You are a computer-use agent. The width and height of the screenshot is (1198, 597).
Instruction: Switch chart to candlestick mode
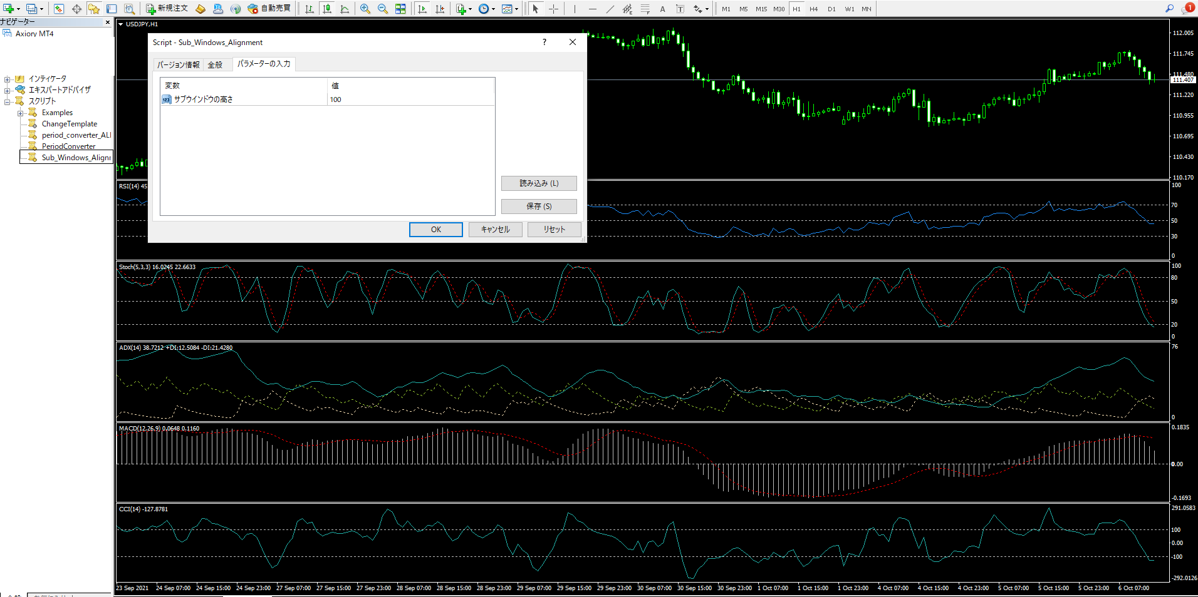(x=327, y=9)
